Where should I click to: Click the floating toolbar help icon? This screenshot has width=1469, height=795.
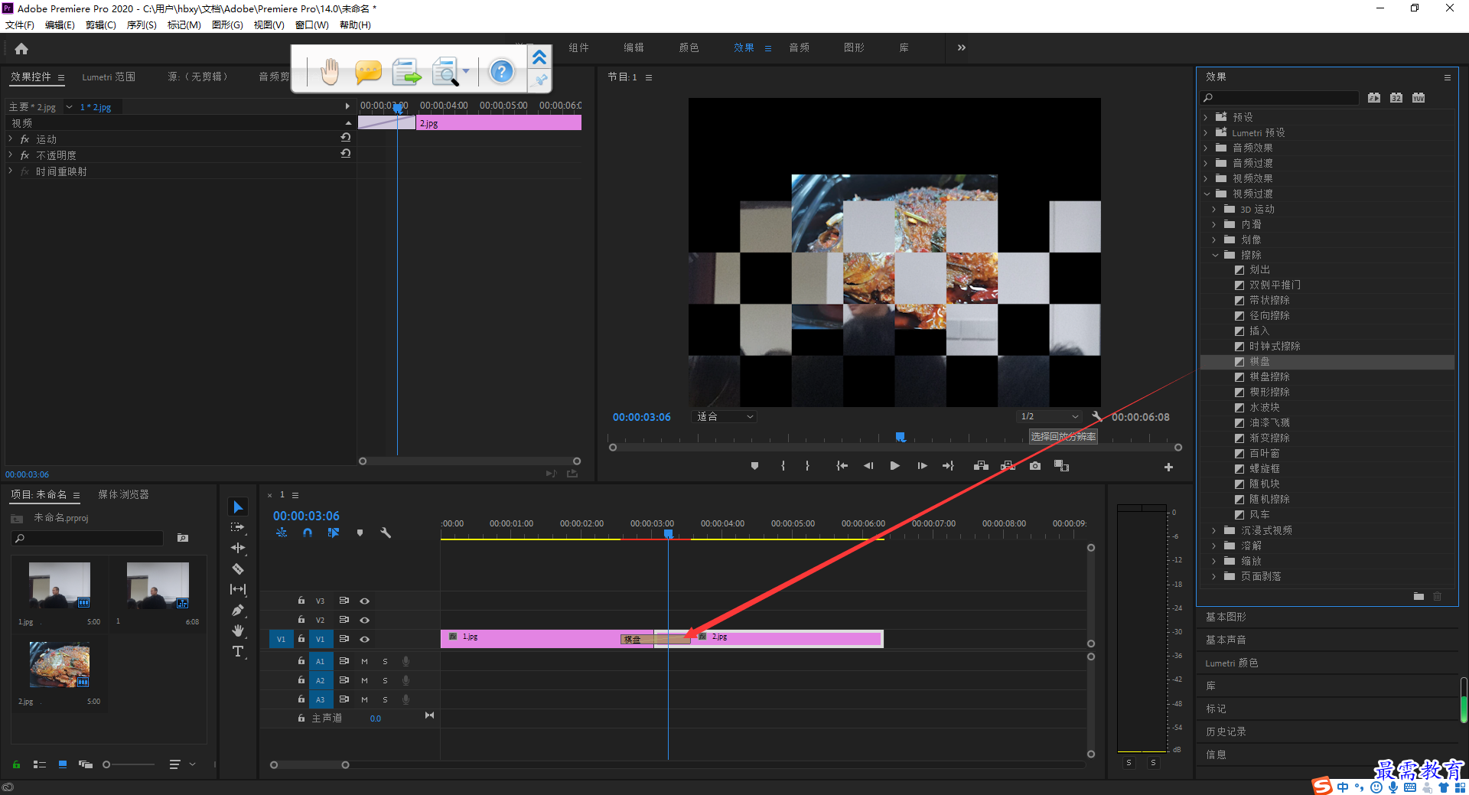(x=501, y=72)
